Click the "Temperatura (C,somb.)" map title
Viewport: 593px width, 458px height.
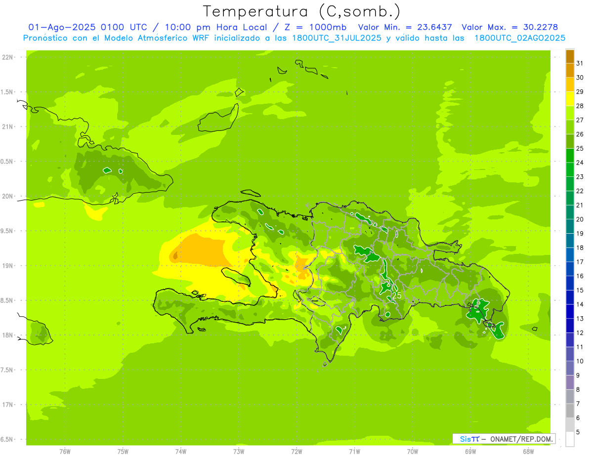tap(302, 11)
